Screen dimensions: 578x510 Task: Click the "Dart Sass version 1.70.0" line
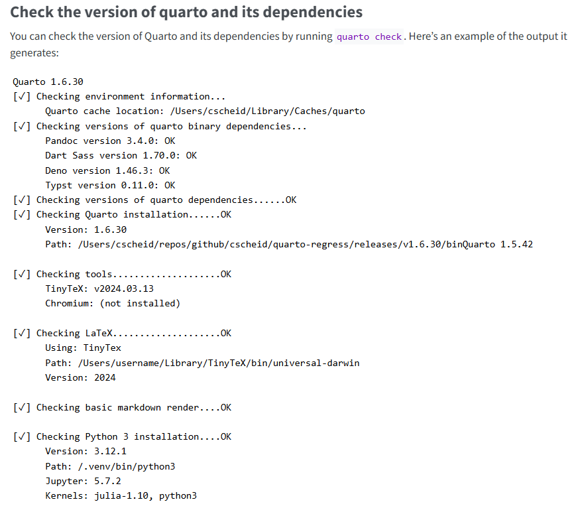point(121,155)
